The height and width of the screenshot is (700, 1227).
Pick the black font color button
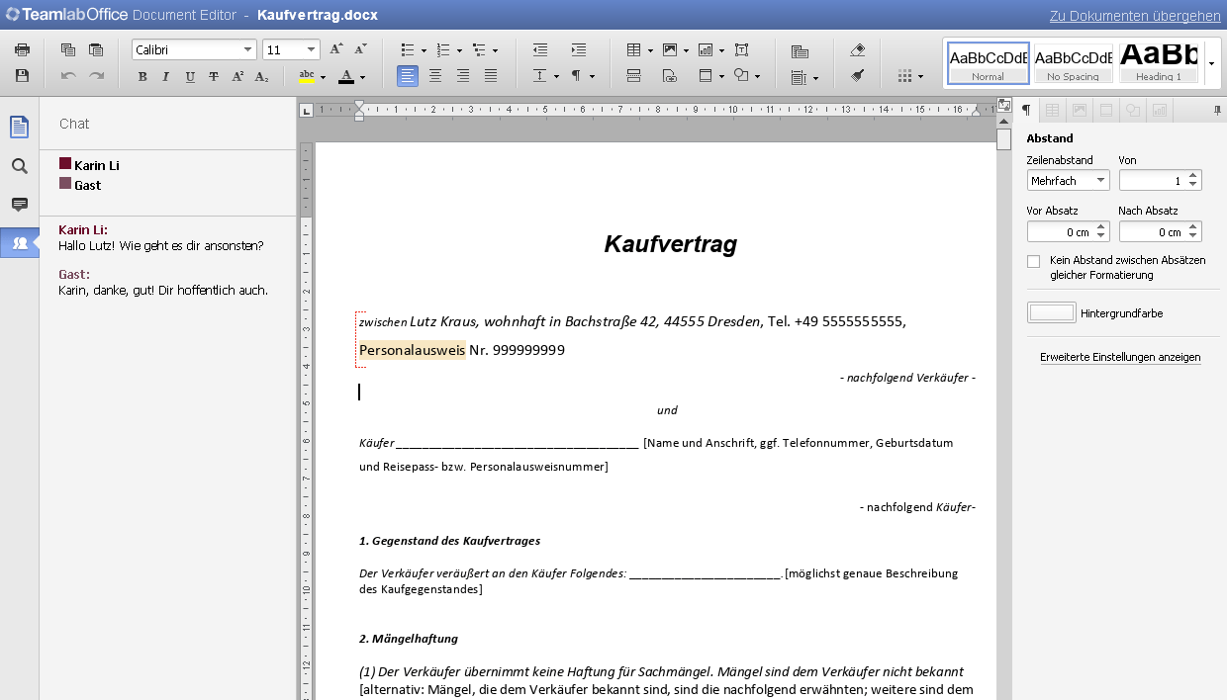pos(346,76)
